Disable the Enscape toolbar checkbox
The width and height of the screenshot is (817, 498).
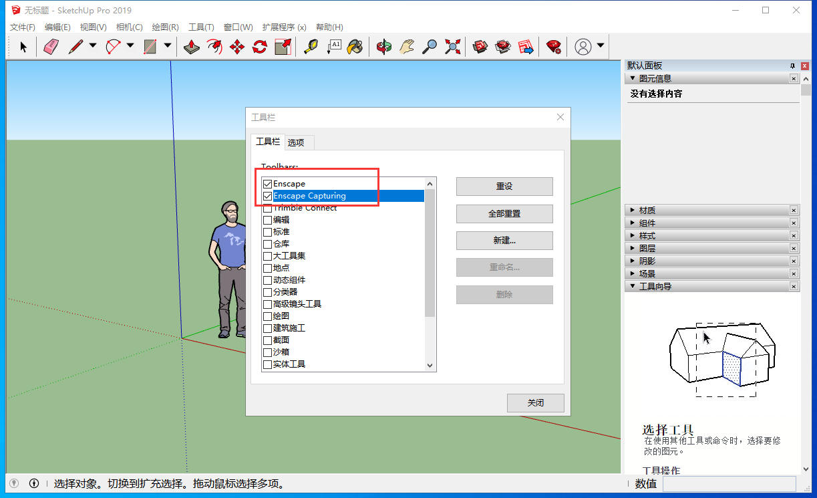click(267, 183)
